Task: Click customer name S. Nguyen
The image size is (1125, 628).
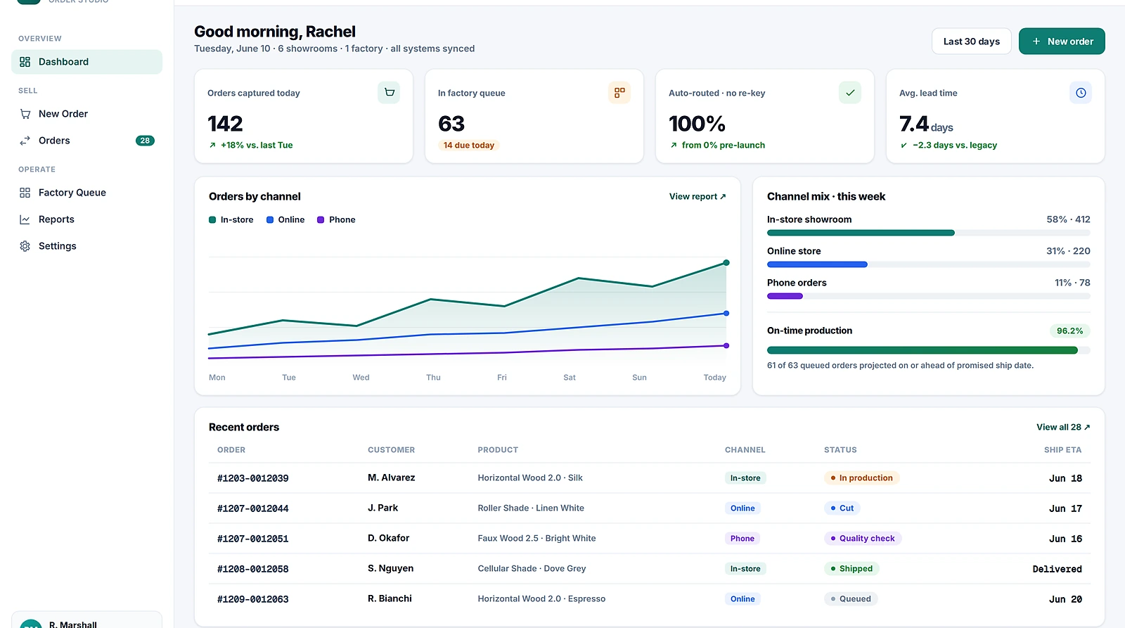Action: pos(390,568)
